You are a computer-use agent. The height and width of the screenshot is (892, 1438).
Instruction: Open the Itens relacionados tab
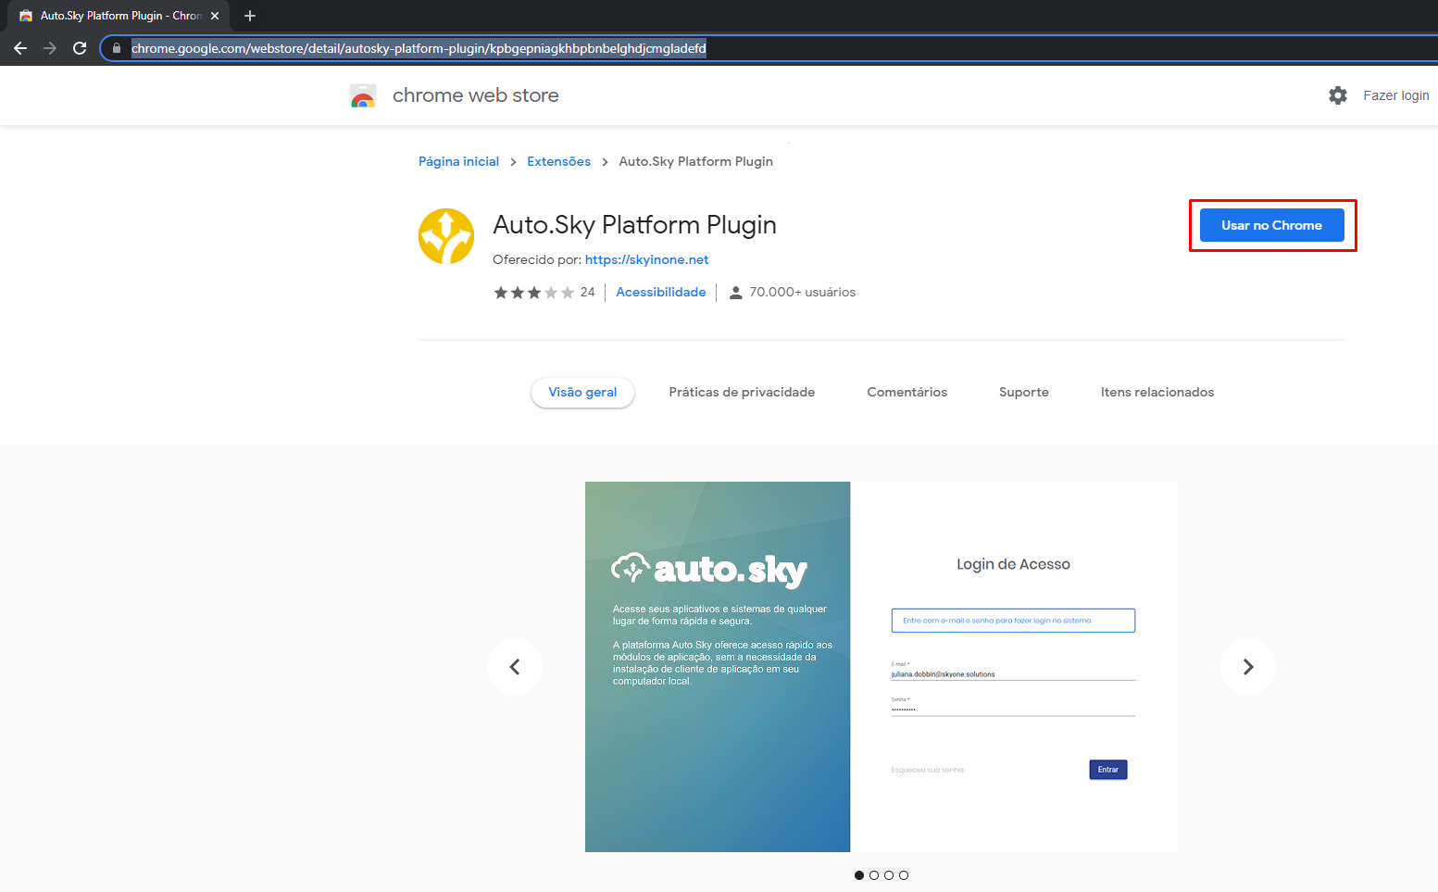tap(1157, 393)
